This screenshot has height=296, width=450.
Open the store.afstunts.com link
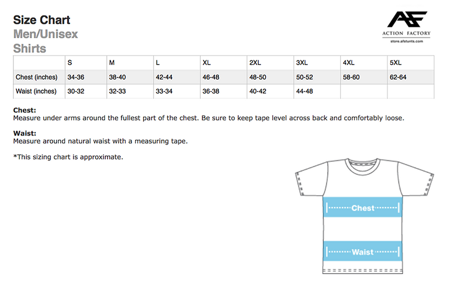tap(406, 41)
